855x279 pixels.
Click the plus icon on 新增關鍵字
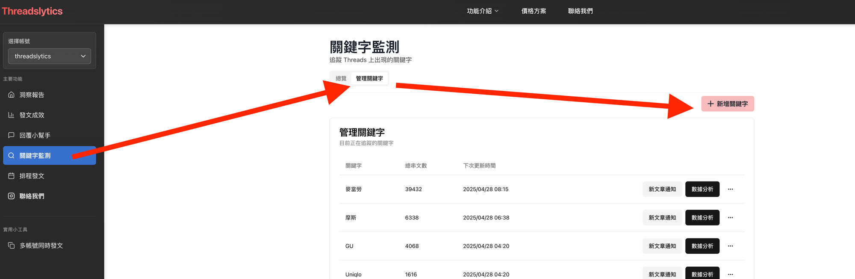(711, 104)
